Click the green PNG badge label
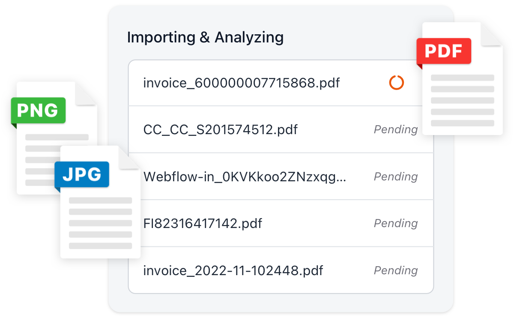 [x=38, y=110]
